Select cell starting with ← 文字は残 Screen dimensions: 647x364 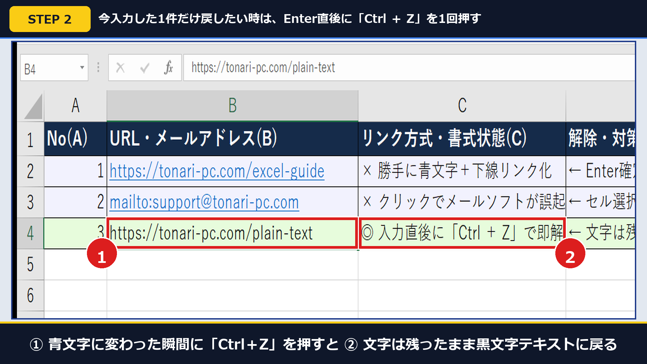[x=600, y=233]
